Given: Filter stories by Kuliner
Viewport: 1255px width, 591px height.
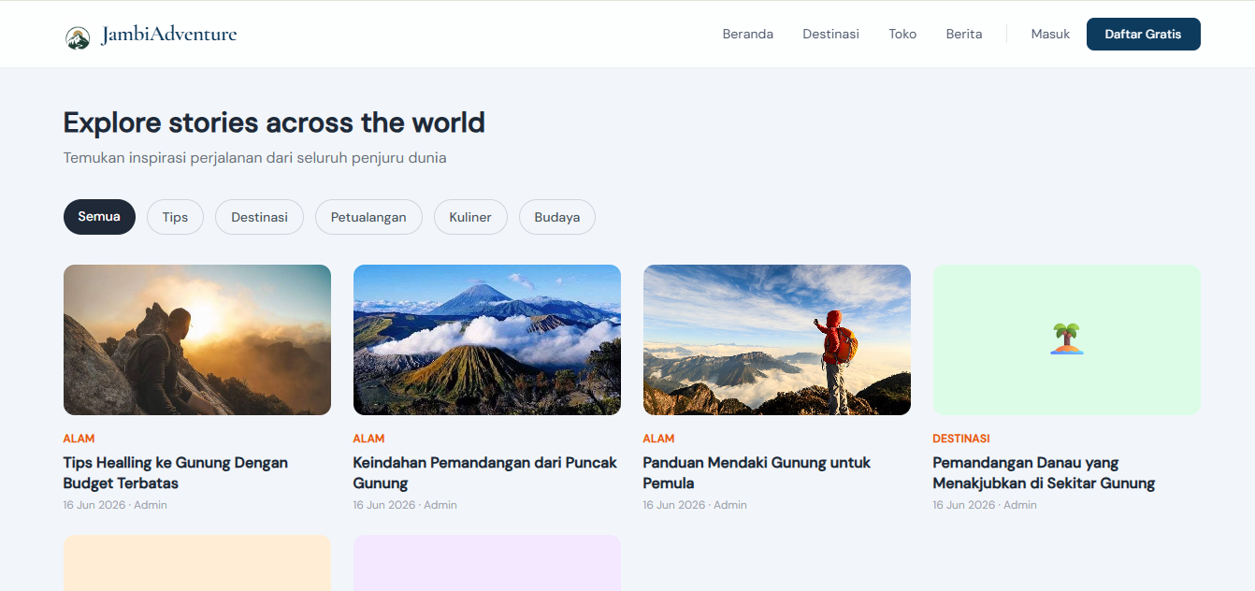Looking at the screenshot, I should [x=470, y=217].
